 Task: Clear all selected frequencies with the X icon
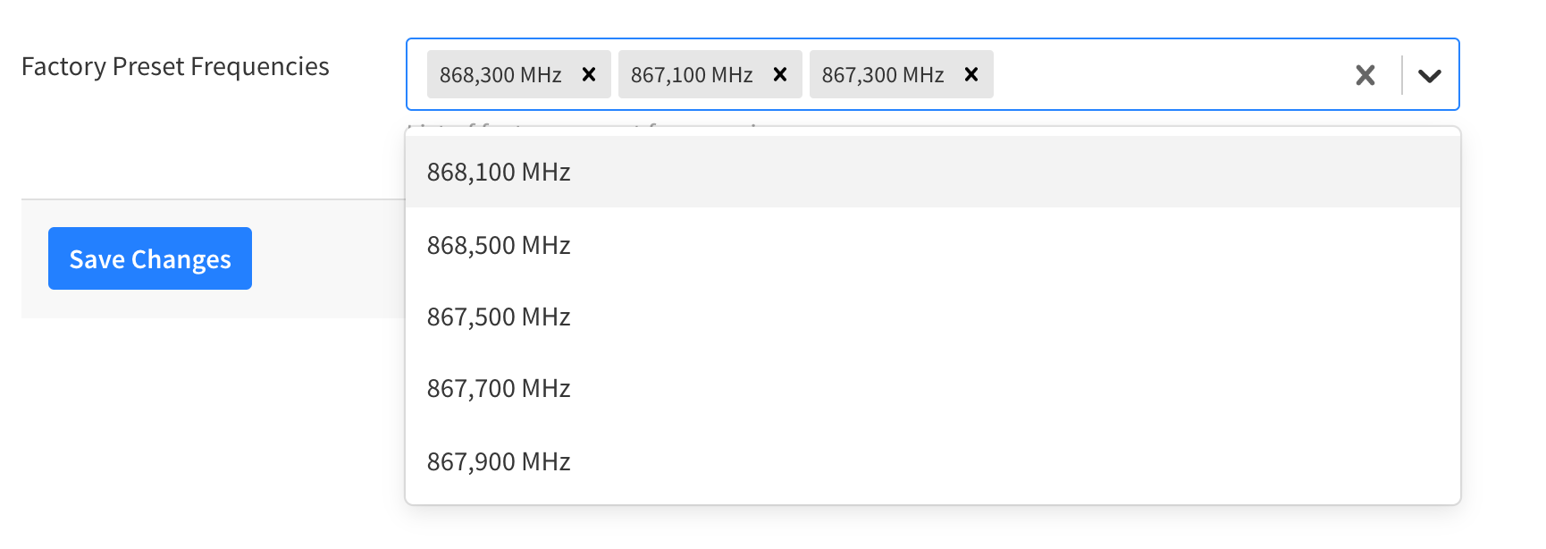tap(1365, 75)
